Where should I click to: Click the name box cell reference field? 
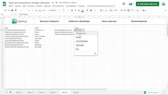[6, 14]
